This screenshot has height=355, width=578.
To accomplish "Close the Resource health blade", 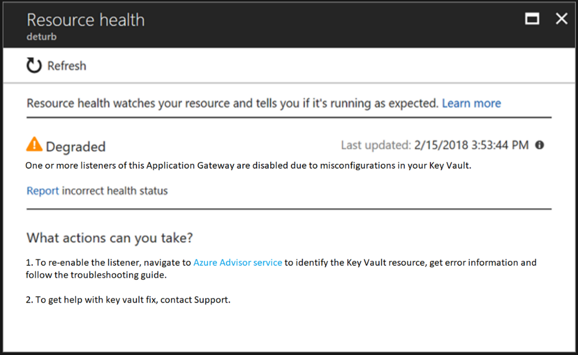I will (x=561, y=18).
